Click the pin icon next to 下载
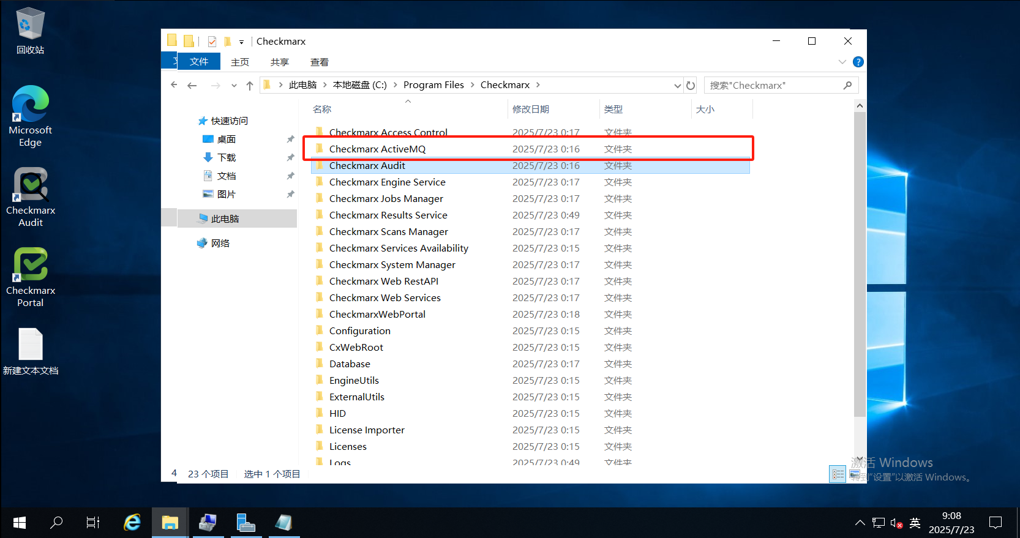This screenshot has width=1020, height=538. [x=290, y=158]
